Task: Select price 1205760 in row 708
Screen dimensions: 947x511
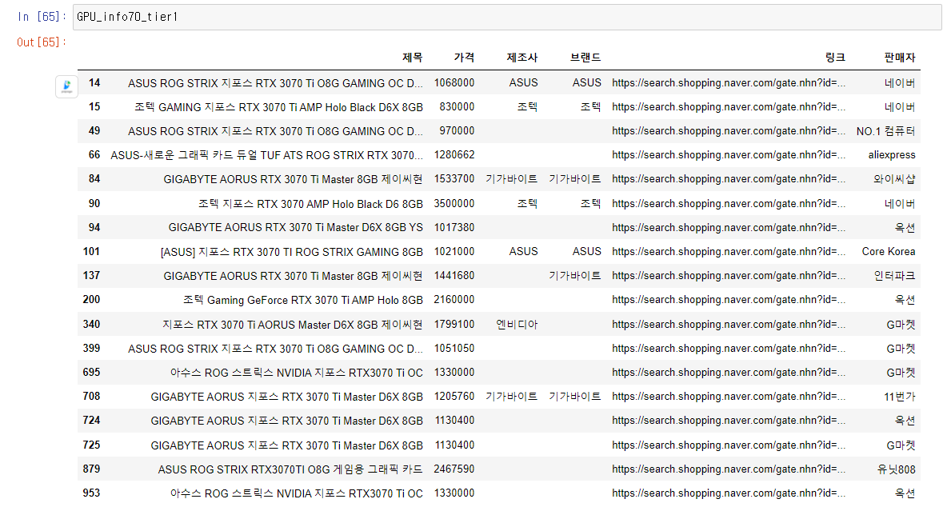Action: (454, 397)
